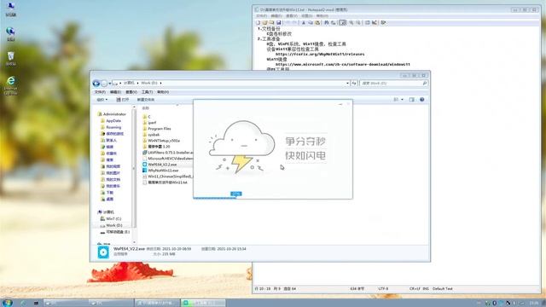Toggle the preview pane icon in Explorer
Viewport: 546px width, 307px height.
point(412,100)
